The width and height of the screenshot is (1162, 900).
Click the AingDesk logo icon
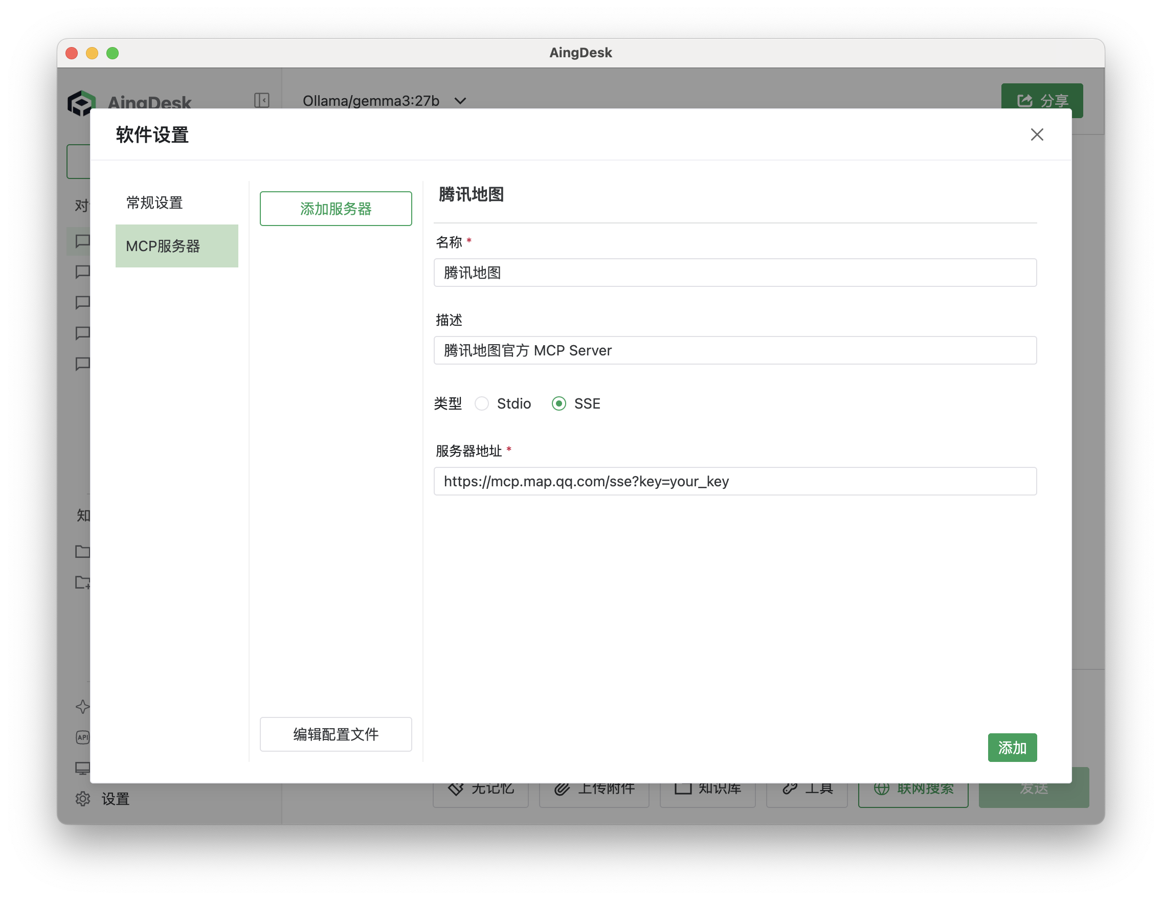tap(81, 102)
